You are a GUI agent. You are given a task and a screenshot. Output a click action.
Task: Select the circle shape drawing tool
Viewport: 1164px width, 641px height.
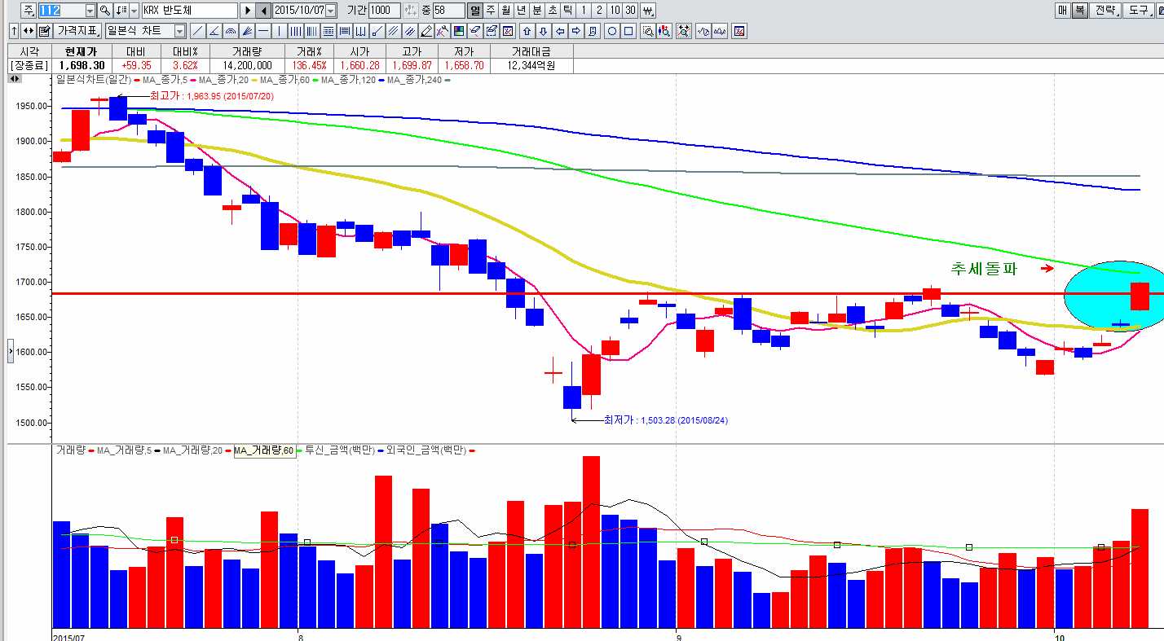(612, 31)
